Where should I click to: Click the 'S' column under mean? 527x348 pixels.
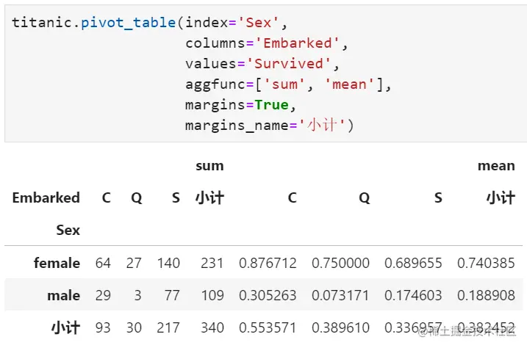(438, 197)
